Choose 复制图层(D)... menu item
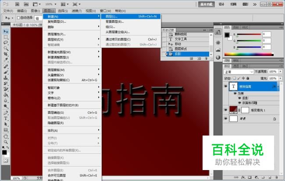The width and height of the screenshot is (285, 181). (x=72, y=22)
